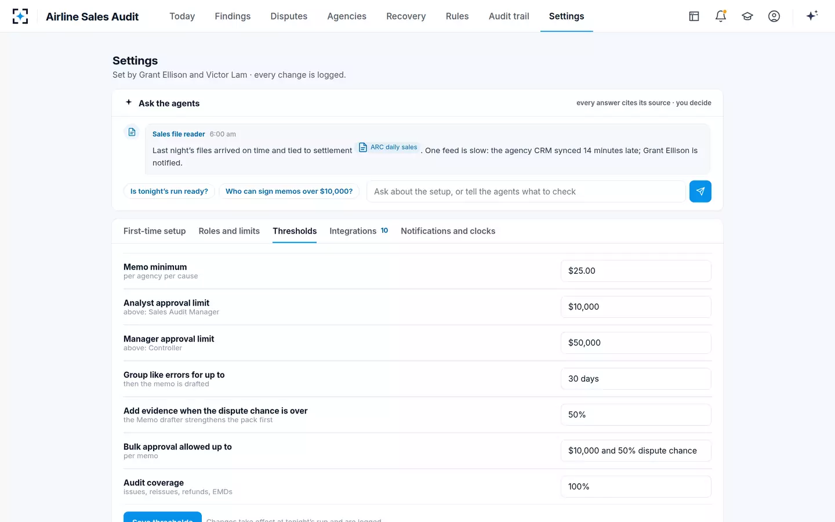Click "Set by Grant Ellison and Victor Lam" text
The image size is (835, 522).
180,75
